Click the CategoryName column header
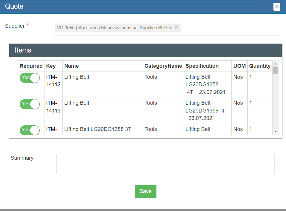 (x=163, y=66)
